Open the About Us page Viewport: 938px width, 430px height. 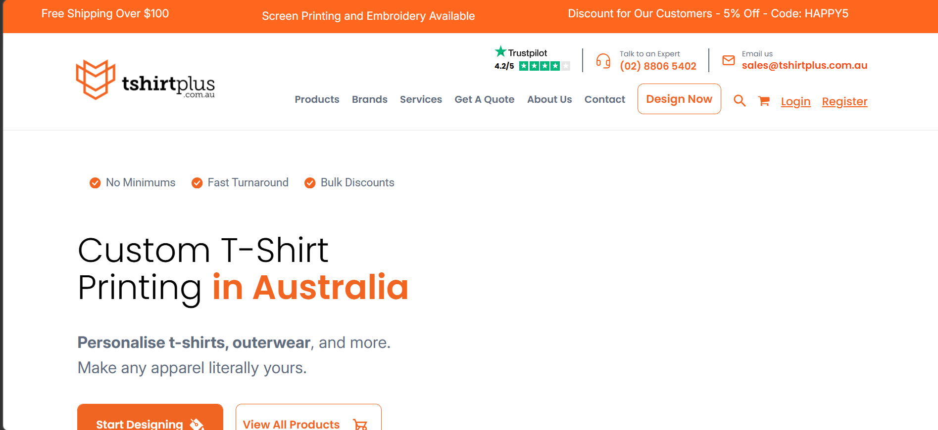coord(549,99)
